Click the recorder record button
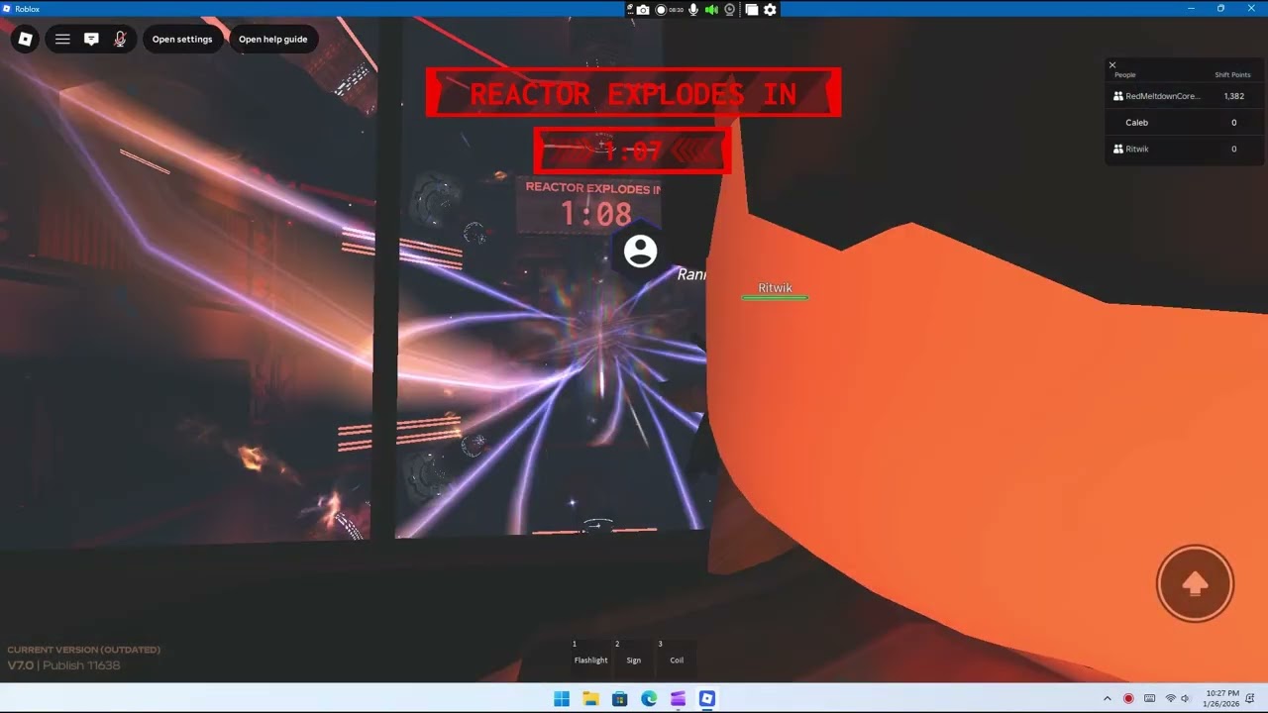 661,9
